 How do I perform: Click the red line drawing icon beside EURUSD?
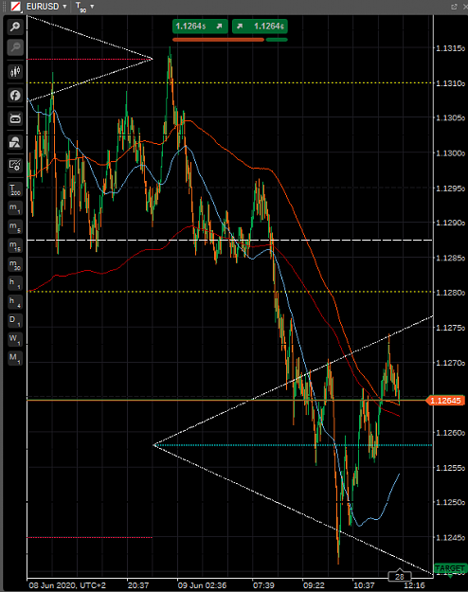[16, 7]
